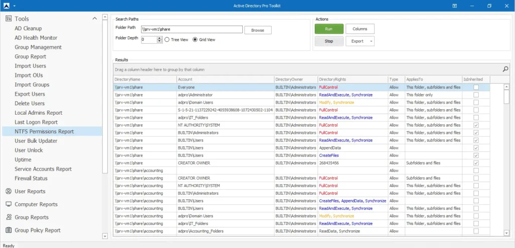Click the sidebar vertical scrollbar thumb
The image size is (515, 248).
[105, 97]
